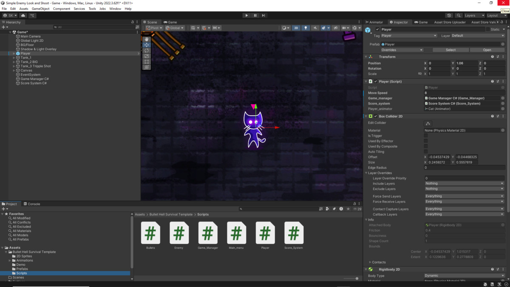Select the Move tool in the Scene toolbar
Image resolution: width=510 pixels, height=287 pixels.
pos(147,45)
